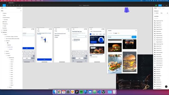Viewport: 169px width, 95px height.
Task: Click the green user avatar in toolbar
Action: [156, 5]
